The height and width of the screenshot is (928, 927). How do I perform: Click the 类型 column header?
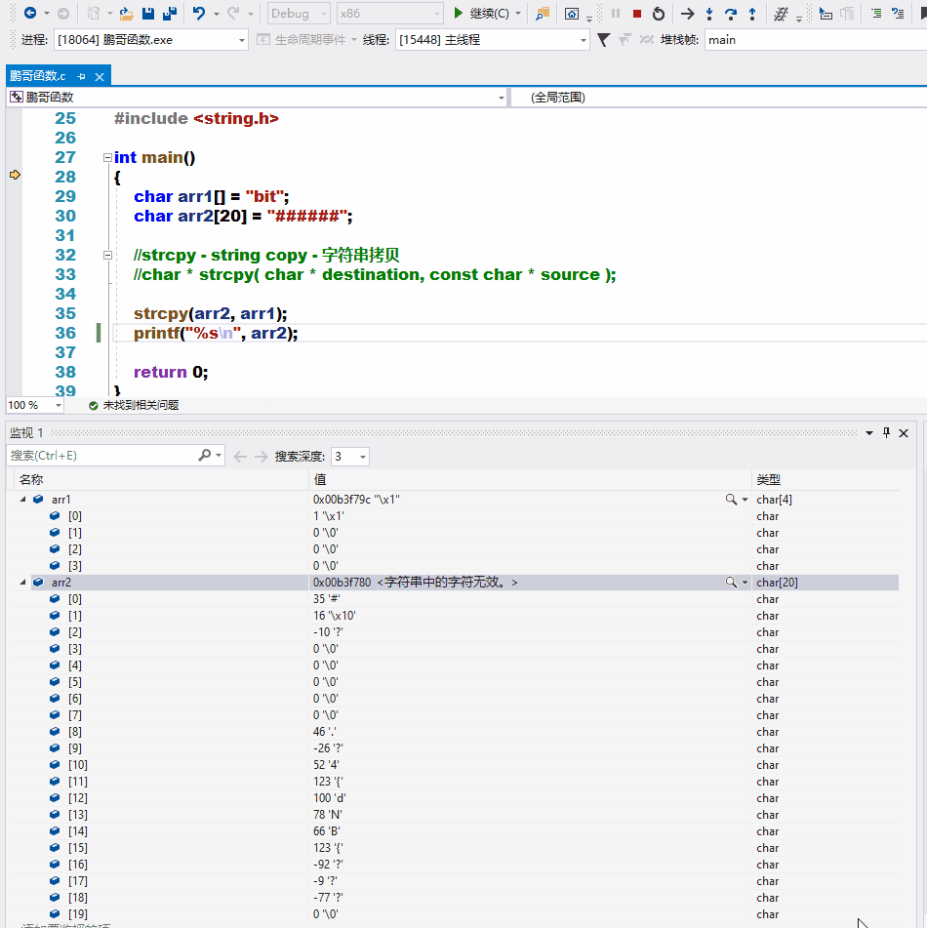tap(826, 479)
